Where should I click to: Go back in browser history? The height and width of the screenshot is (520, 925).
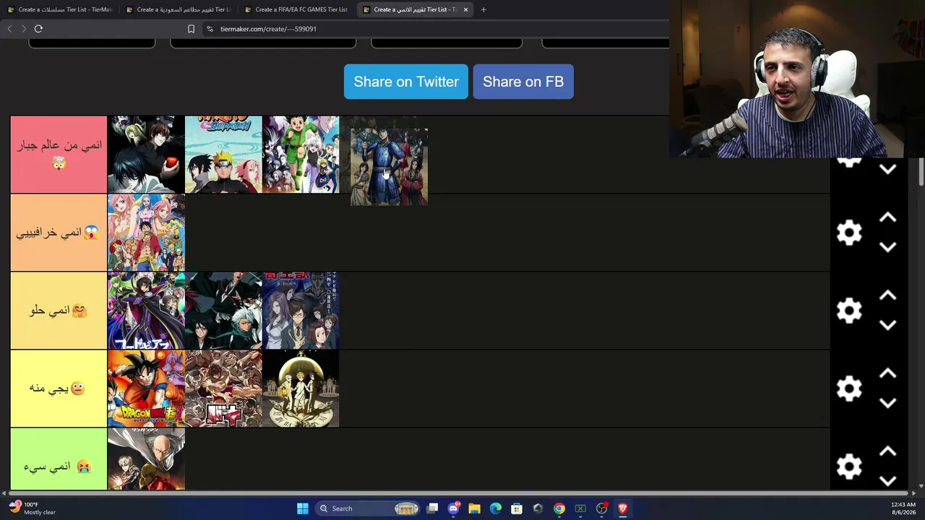9,29
